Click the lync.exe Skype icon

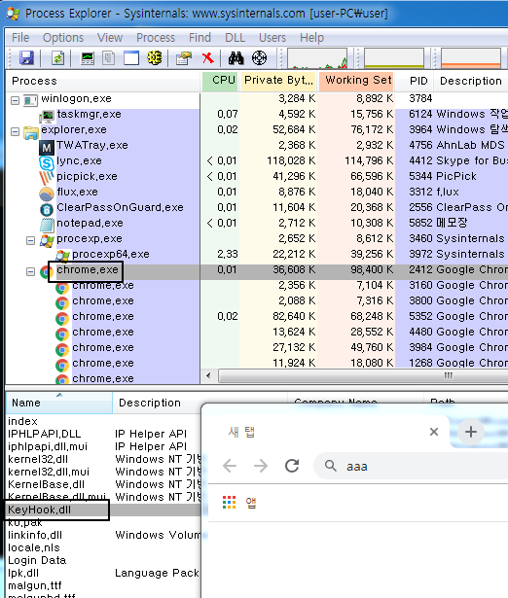click(x=47, y=162)
